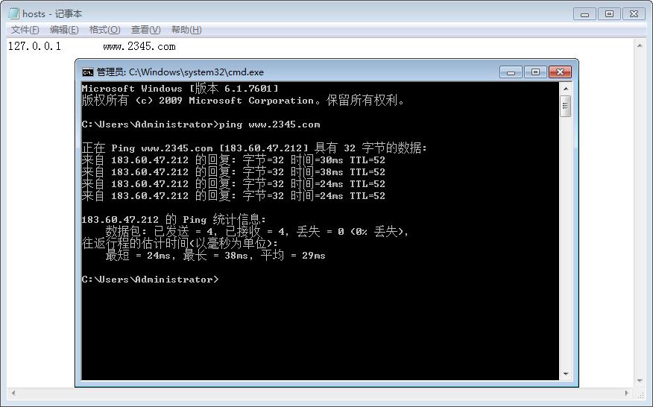653x407 pixels.
Task: Click the Notepad vertical scroll down arrow
Action: [x=640, y=381]
